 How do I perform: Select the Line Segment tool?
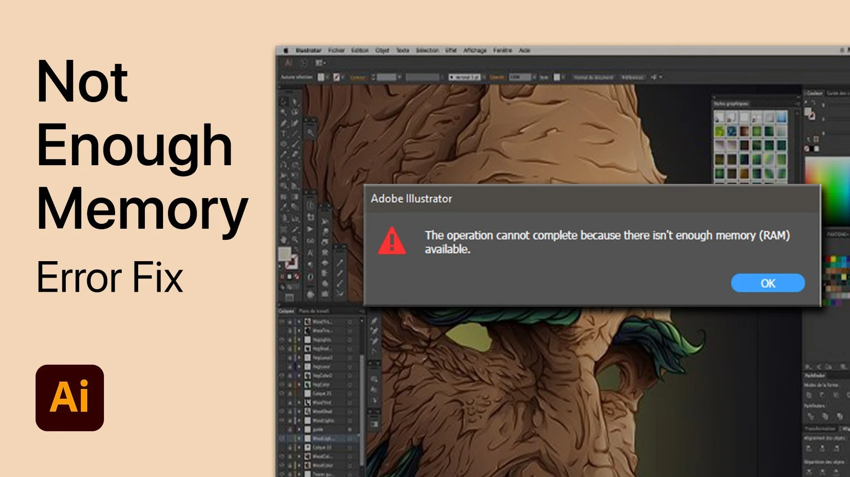coord(295,134)
